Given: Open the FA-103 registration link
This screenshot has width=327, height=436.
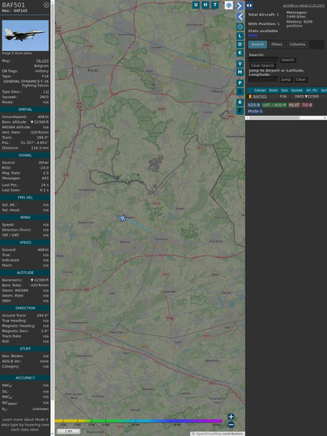Looking at the screenshot, I should point(42,61).
